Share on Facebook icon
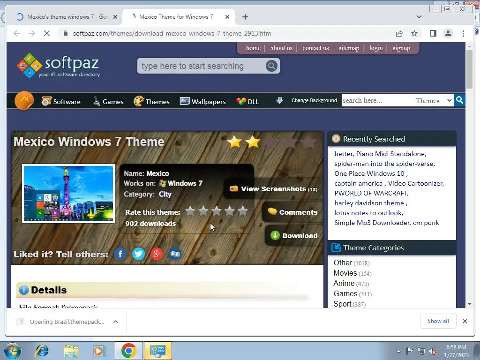480x360 pixels. tap(120, 254)
